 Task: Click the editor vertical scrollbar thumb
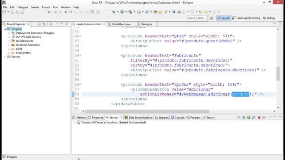278,73
